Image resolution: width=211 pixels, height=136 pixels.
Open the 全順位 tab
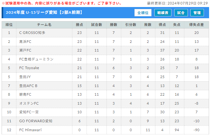tap(143, 13)
